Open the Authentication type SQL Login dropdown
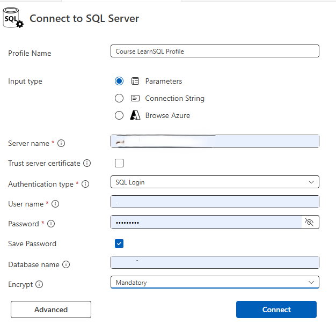This screenshot has width=336, height=332. [215, 182]
